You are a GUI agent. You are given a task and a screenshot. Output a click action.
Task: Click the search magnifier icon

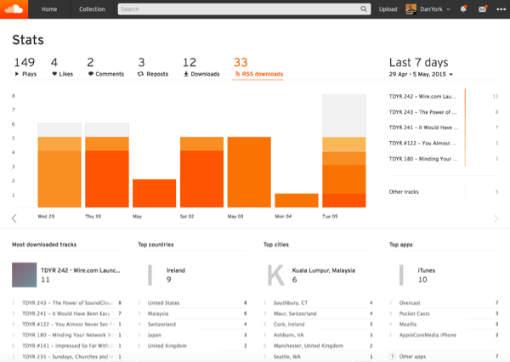[x=365, y=9]
